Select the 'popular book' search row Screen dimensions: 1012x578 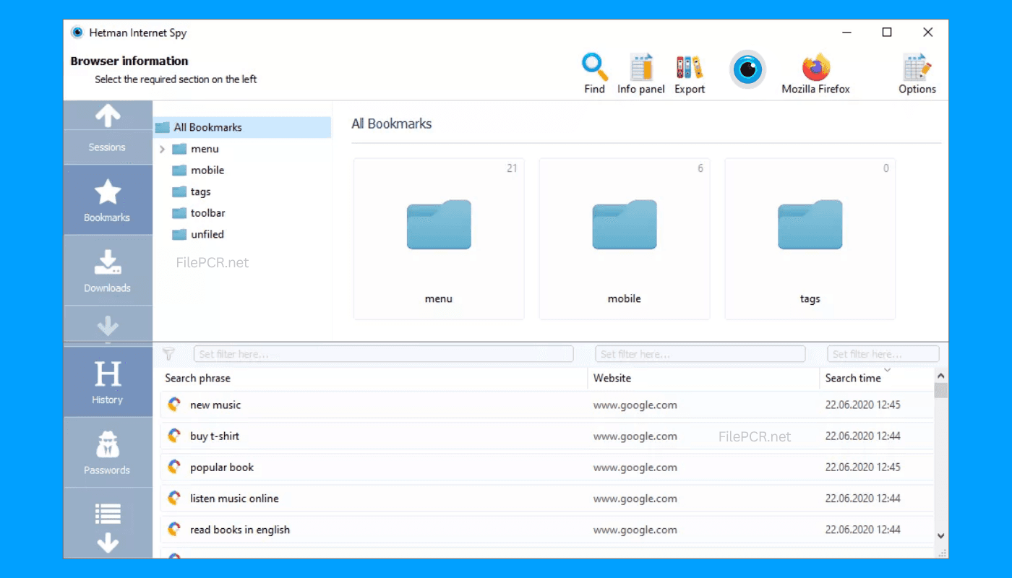point(546,467)
